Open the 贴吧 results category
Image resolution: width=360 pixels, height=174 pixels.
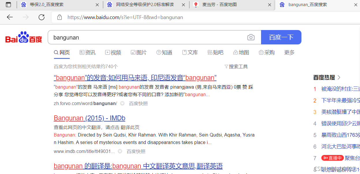click(215, 53)
